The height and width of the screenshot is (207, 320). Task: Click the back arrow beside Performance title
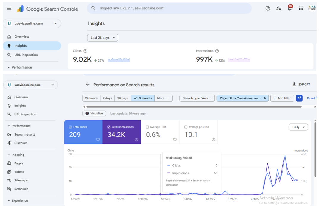click(87, 85)
